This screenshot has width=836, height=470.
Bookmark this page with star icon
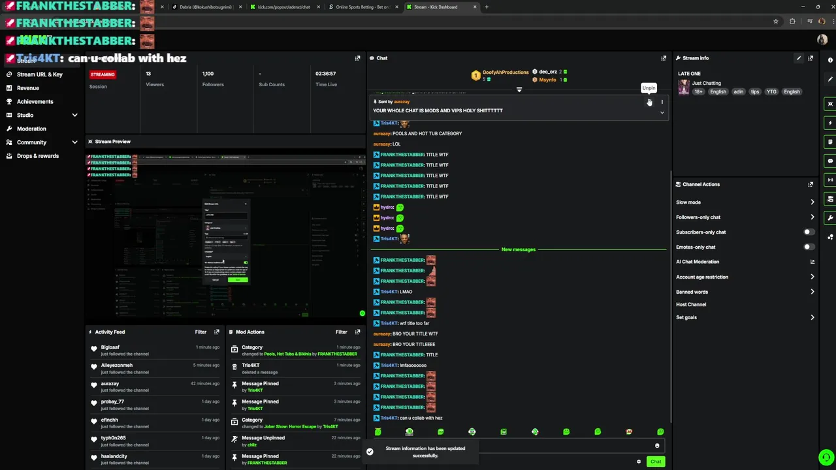tap(775, 21)
